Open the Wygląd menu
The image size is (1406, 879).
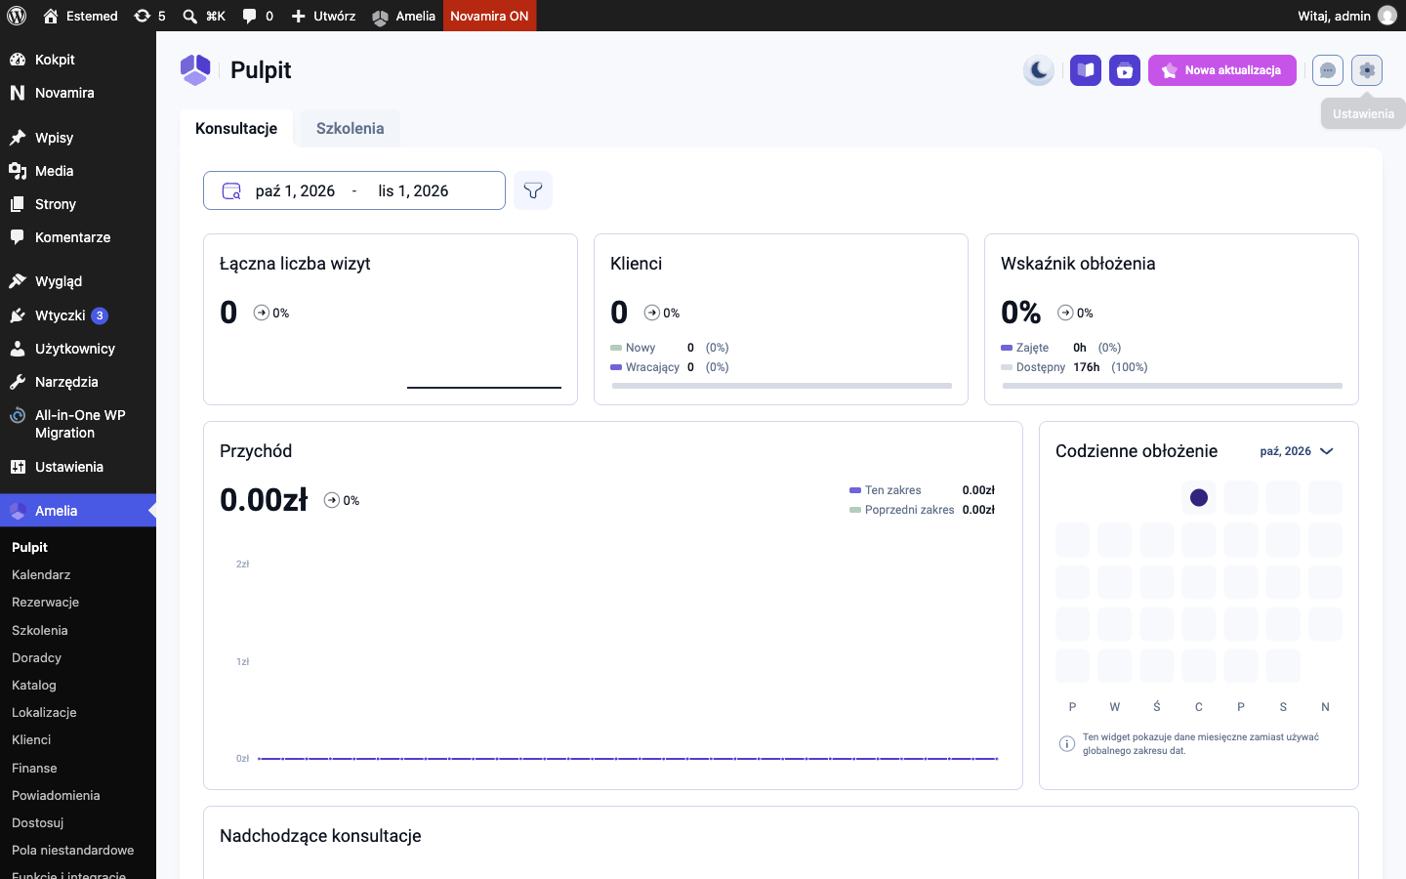(78, 281)
